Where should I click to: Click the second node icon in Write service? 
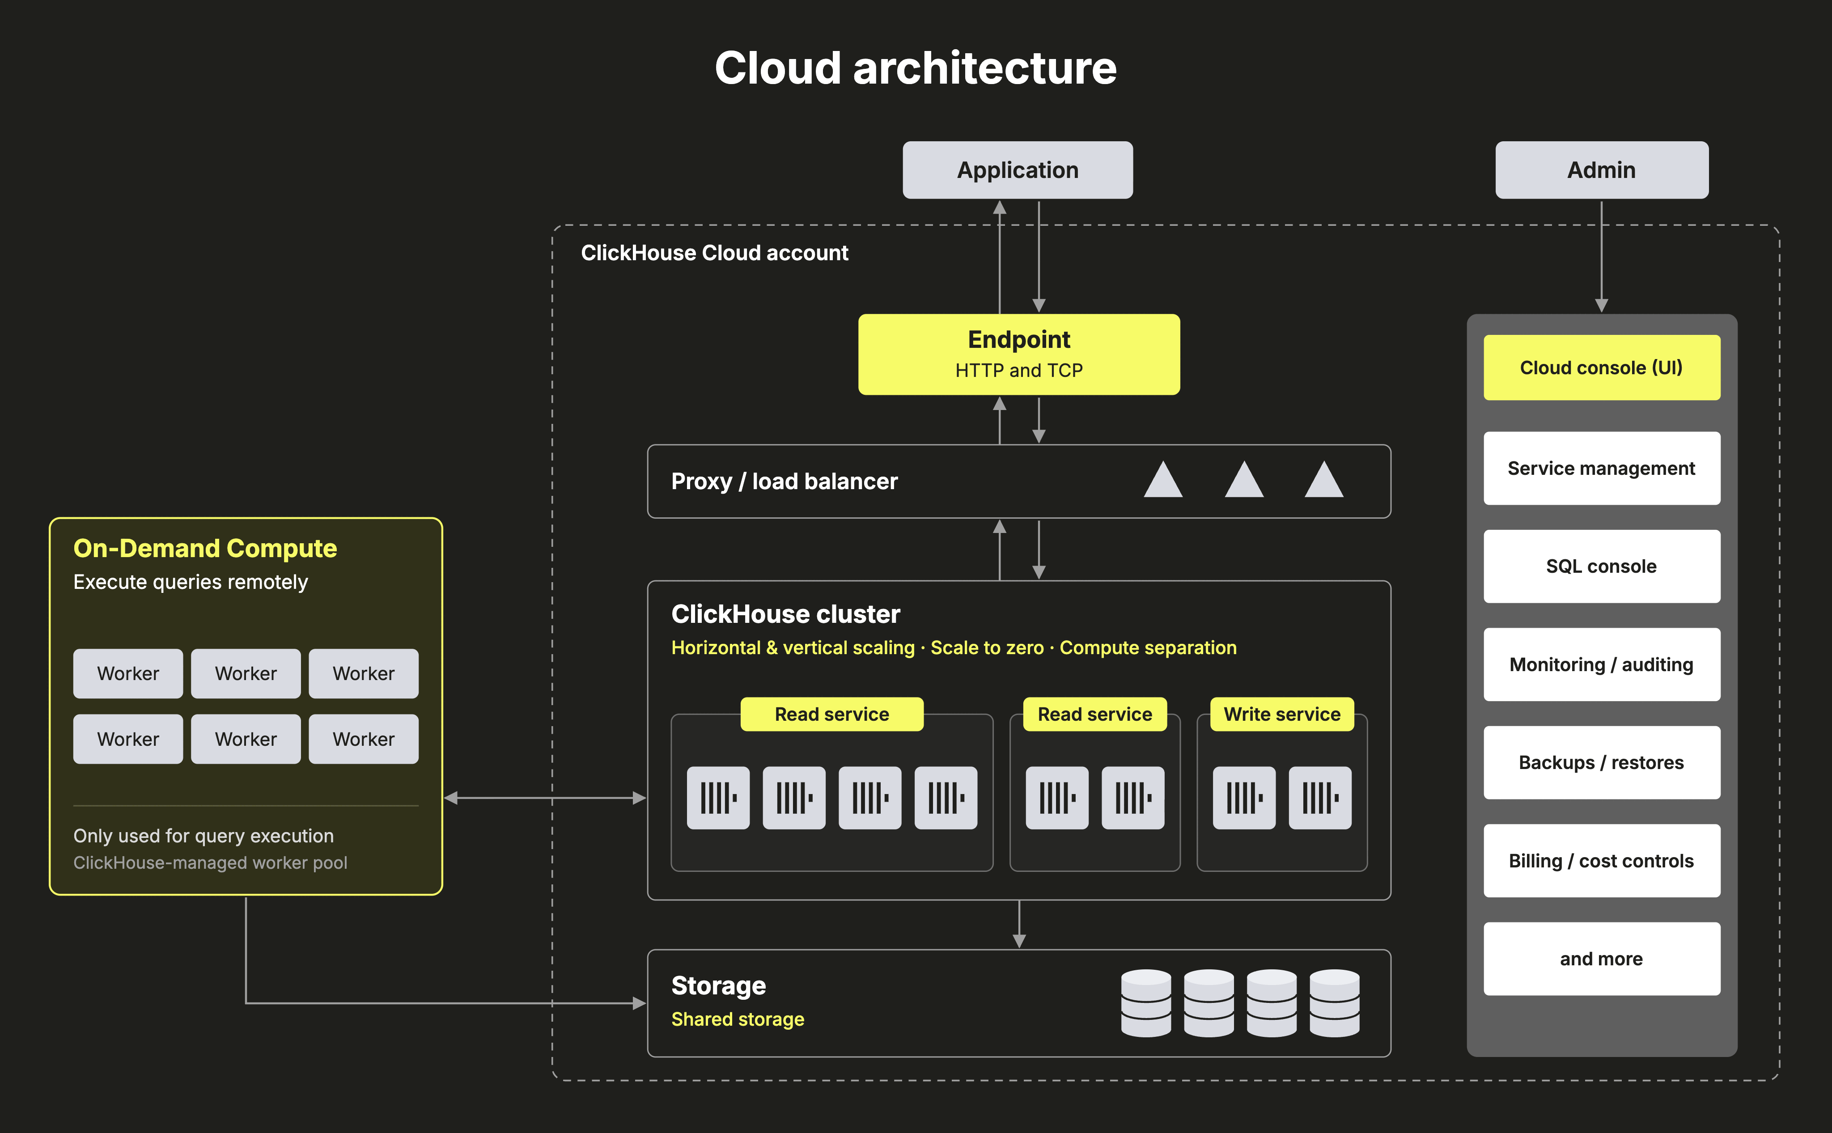tap(1320, 798)
